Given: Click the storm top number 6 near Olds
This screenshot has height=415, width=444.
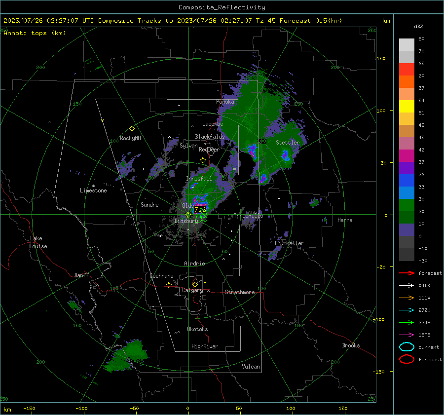Looking at the screenshot, I should (x=204, y=209).
